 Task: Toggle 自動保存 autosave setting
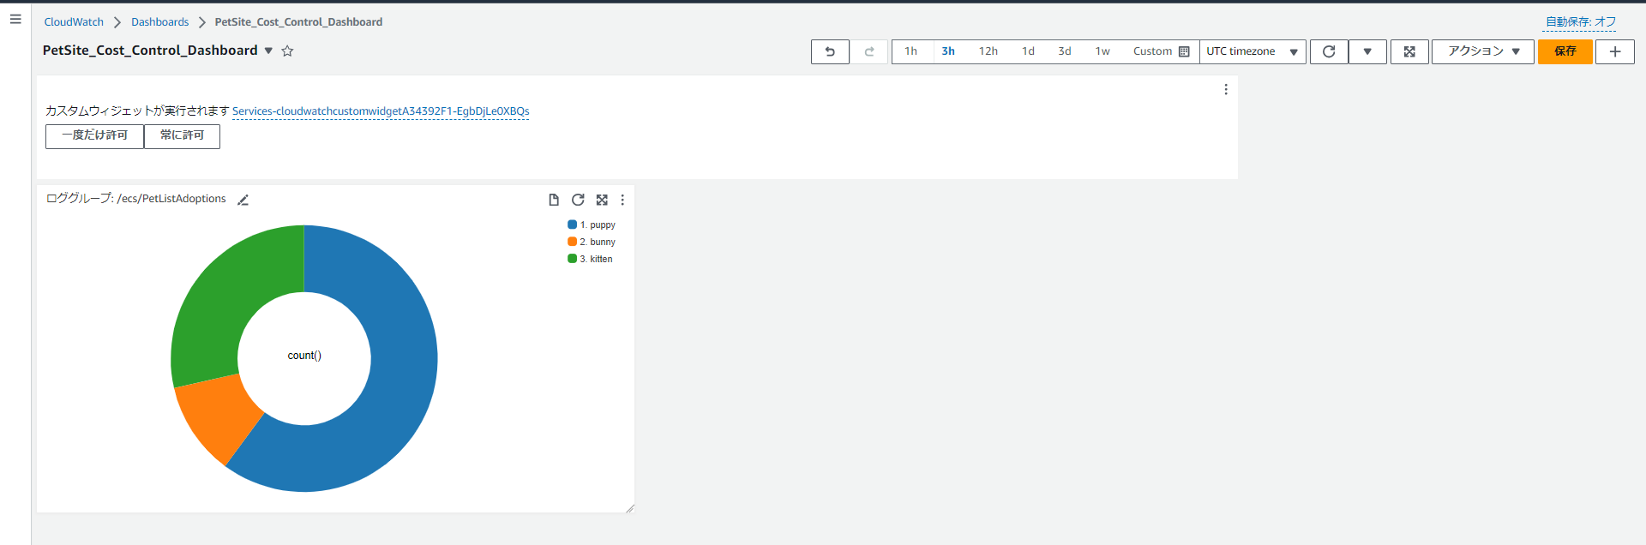(1581, 22)
